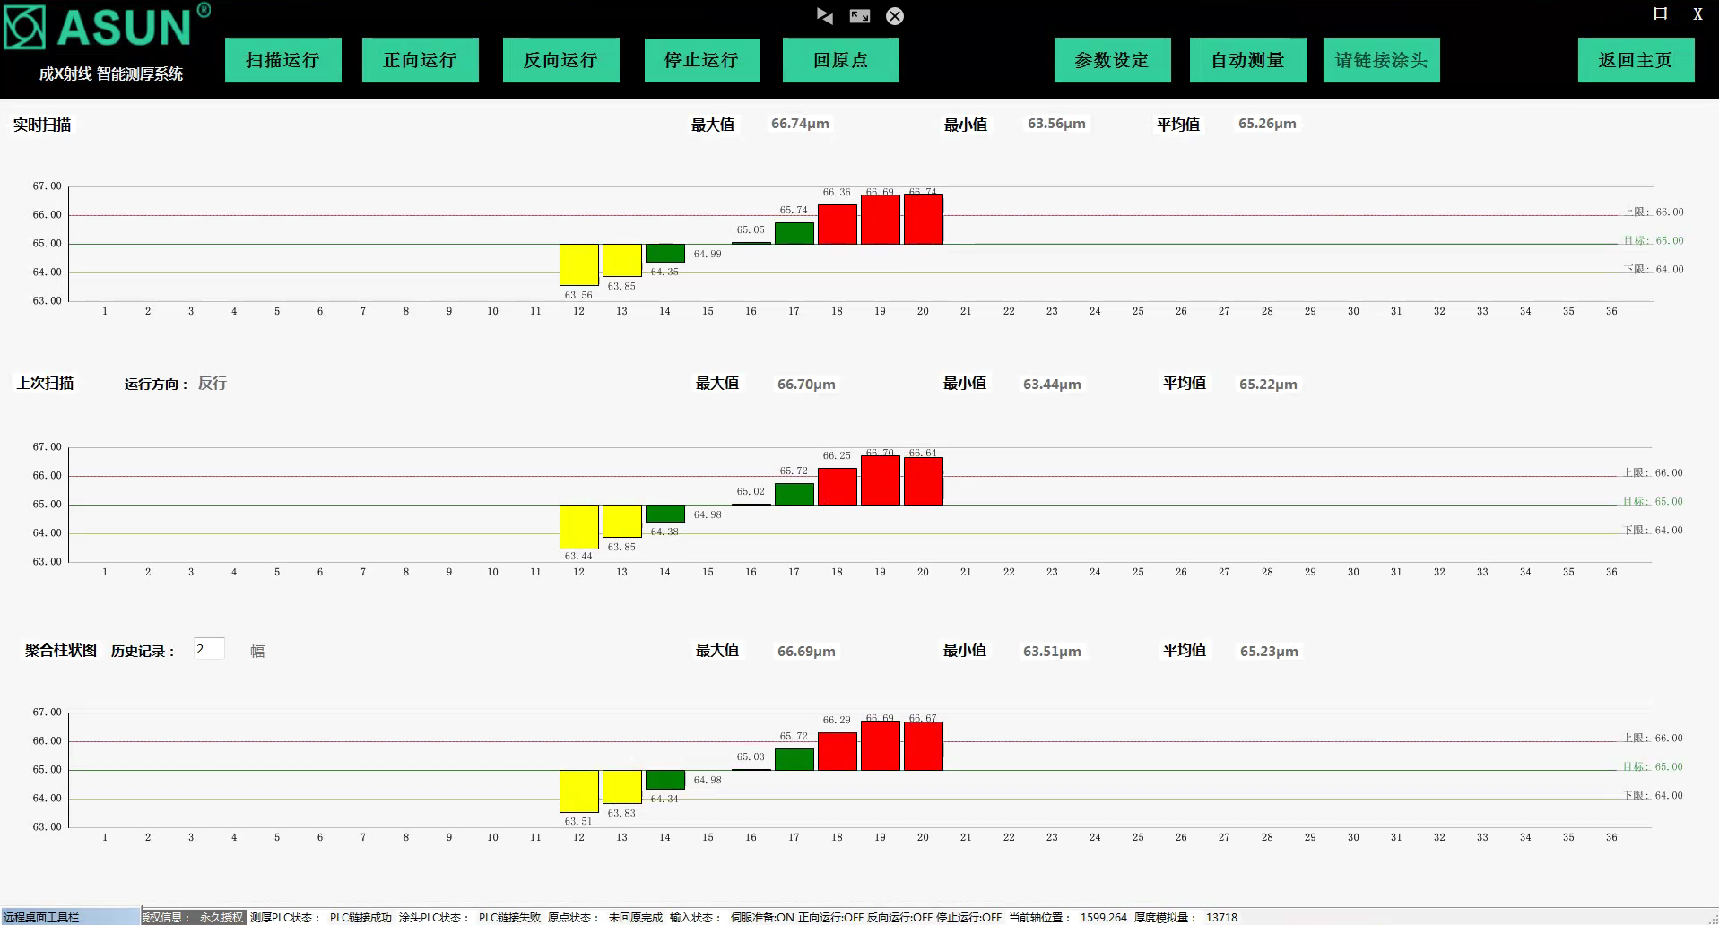Click the 请链接涂头 connect coating head button
1719x925 pixels.
pyautogui.click(x=1381, y=60)
